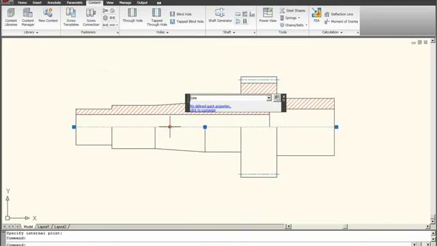This screenshot has width=437, height=246.
Task: Click the second small icon in the bottom row of the Shaft panel
Action: point(244,21)
